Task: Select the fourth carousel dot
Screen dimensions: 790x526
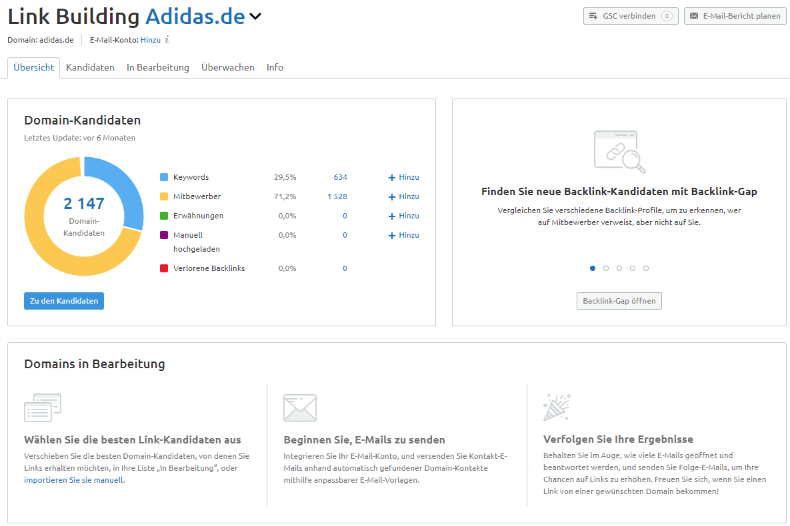Action: 633,268
